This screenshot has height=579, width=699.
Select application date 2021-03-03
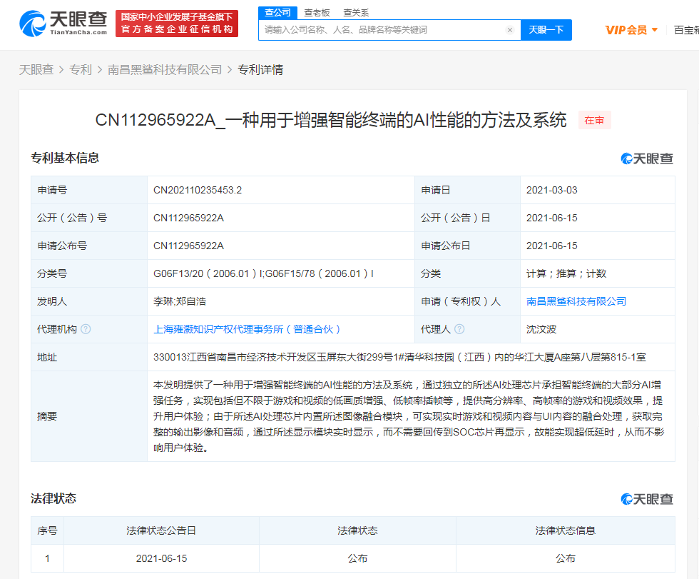coord(551,190)
